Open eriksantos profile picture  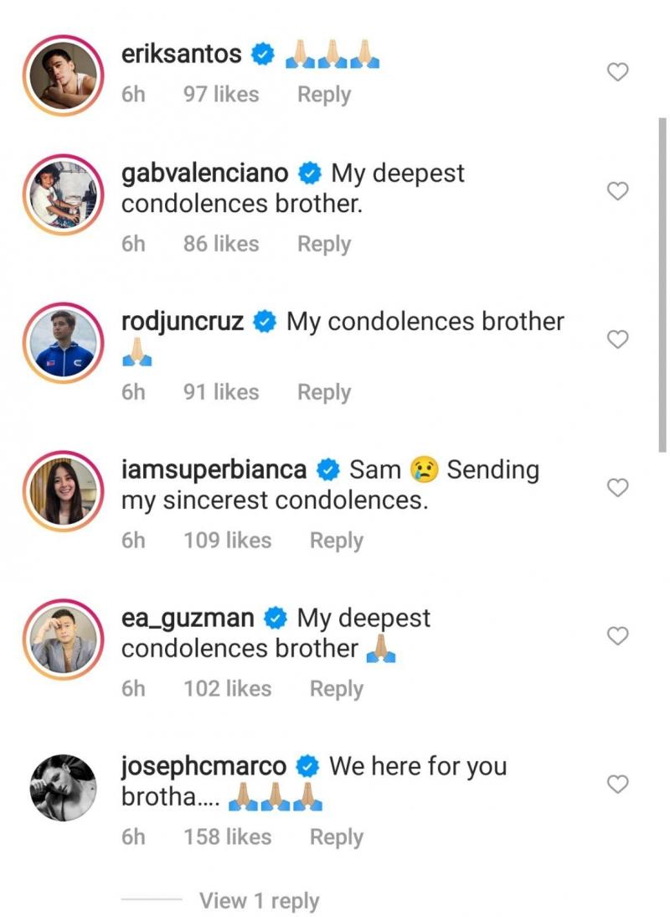pos(64,73)
